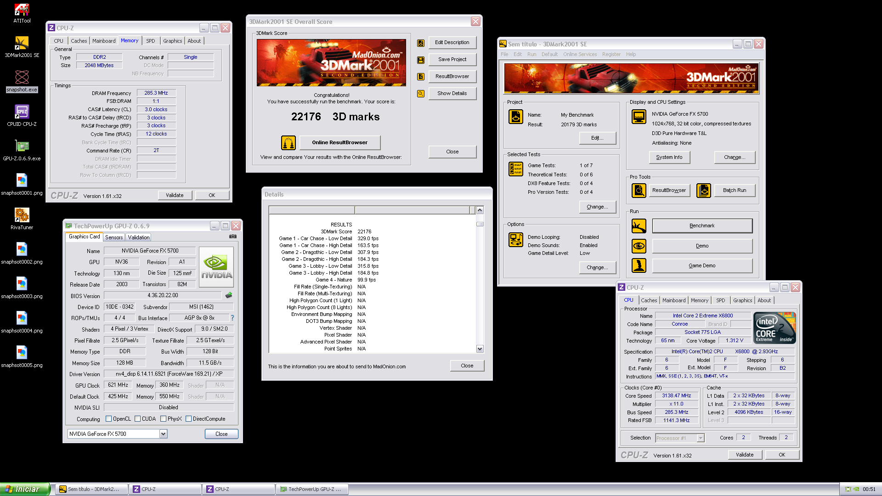Open snaphsot0004.png file icon

click(22, 322)
